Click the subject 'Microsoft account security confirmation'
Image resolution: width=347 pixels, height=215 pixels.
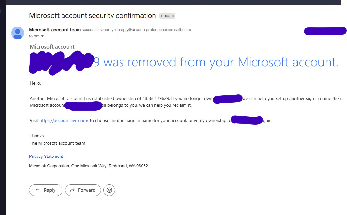pyautogui.click(x=93, y=16)
